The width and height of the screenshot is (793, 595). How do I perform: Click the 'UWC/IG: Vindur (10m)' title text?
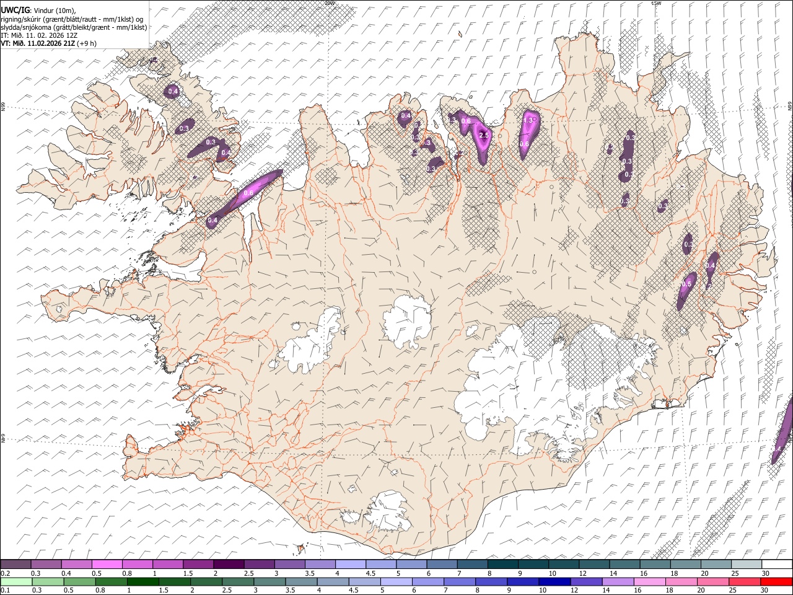[38, 10]
